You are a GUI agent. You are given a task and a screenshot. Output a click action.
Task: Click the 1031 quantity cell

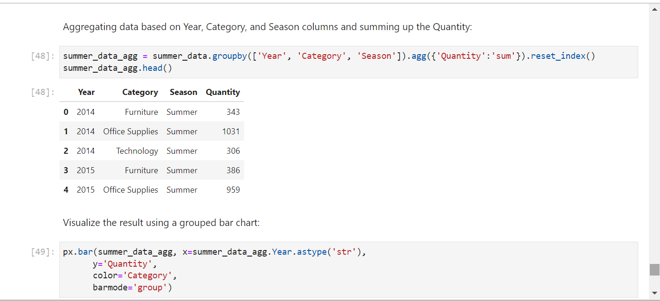[x=231, y=132]
